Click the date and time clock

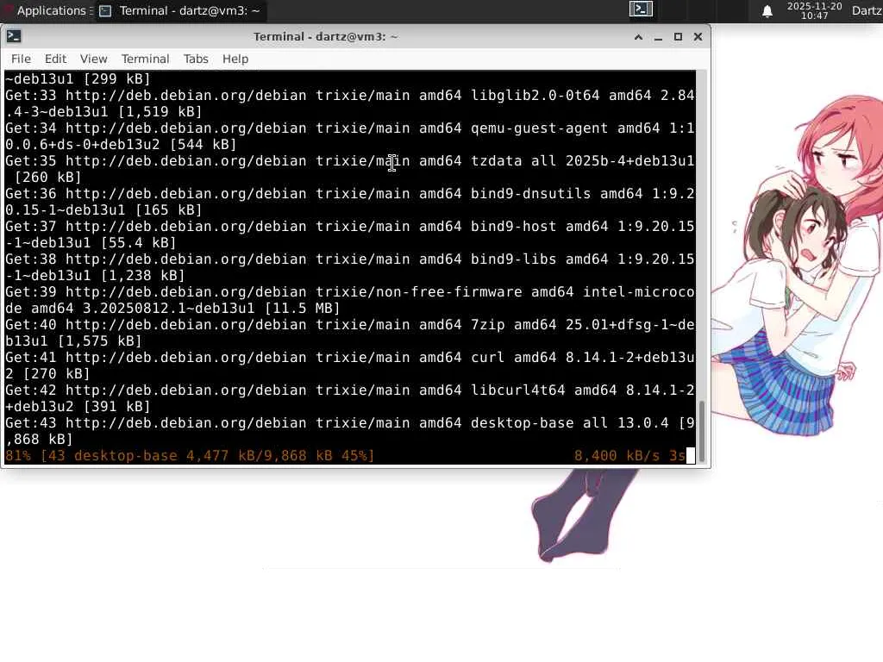tap(814, 10)
